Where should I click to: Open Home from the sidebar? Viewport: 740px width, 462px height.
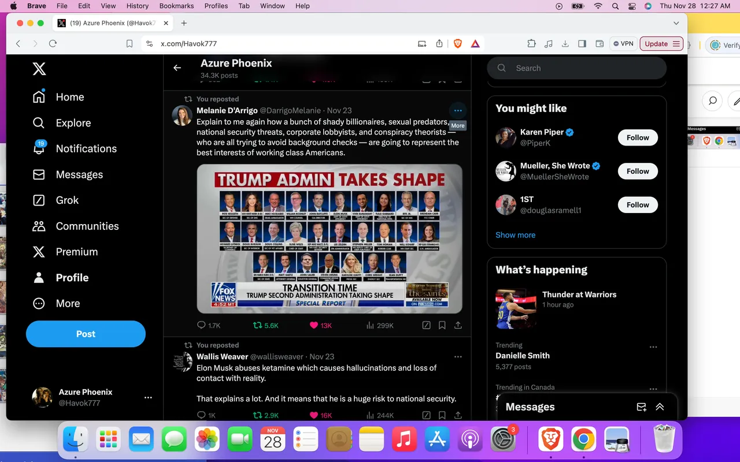[x=58, y=97]
